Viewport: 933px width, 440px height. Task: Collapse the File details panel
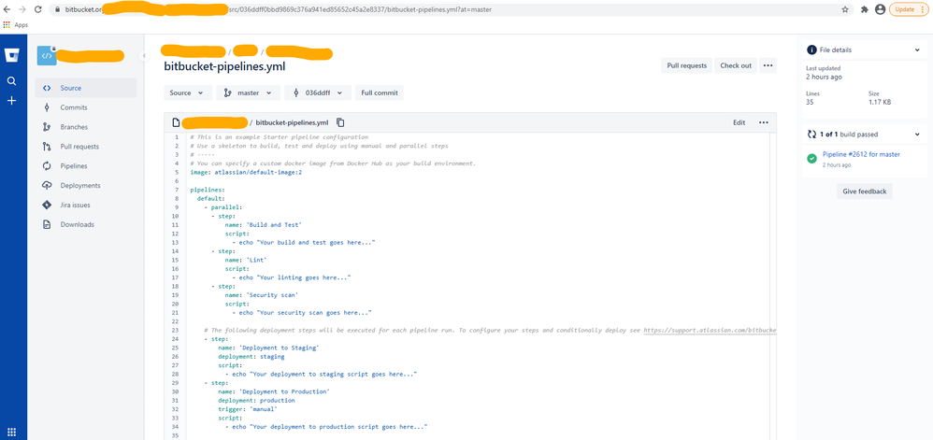point(917,50)
